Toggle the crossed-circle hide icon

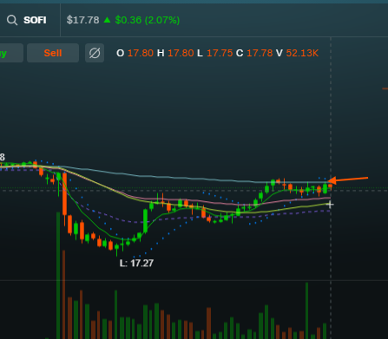95,53
